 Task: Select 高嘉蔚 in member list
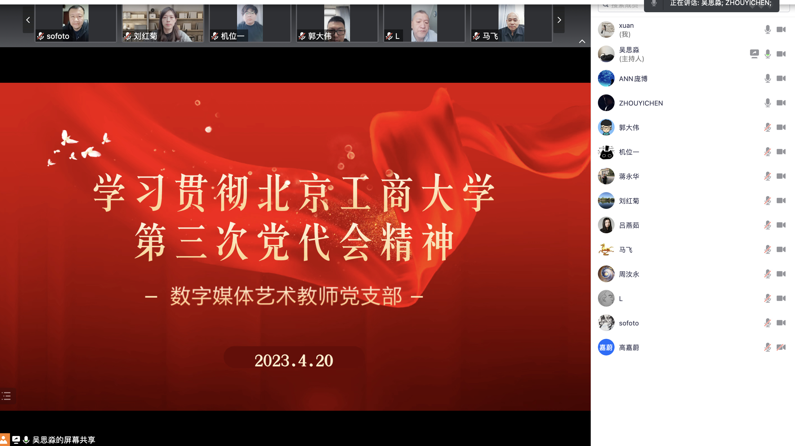pos(693,347)
